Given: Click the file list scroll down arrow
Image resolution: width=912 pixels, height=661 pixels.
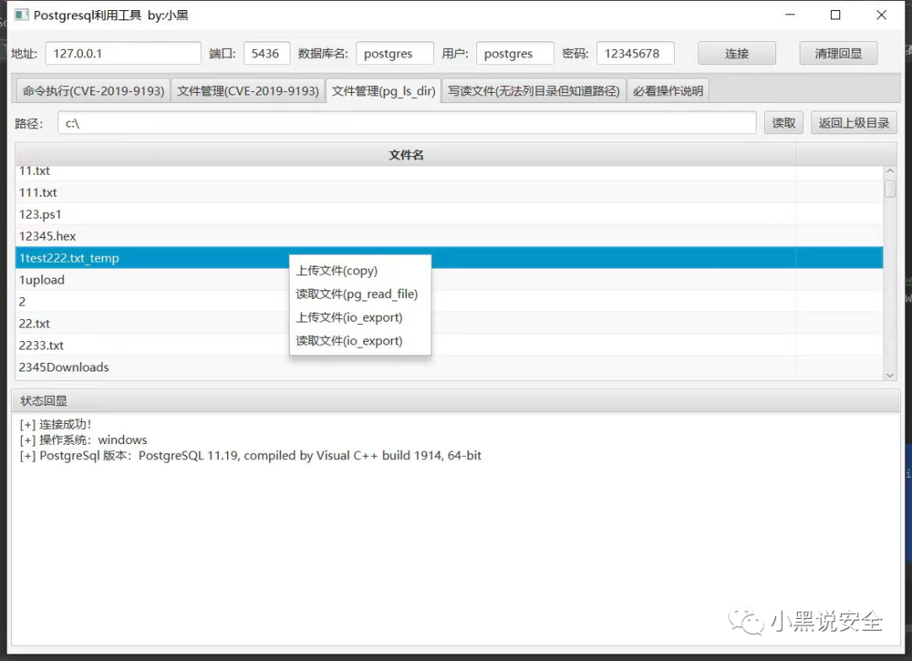Looking at the screenshot, I should tap(890, 375).
